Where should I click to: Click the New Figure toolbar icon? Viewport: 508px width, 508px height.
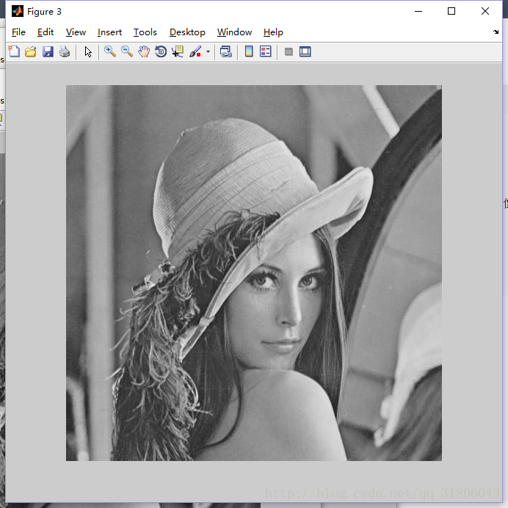tap(14, 51)
